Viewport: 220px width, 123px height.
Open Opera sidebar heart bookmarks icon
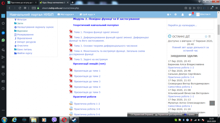coord(3,74)
